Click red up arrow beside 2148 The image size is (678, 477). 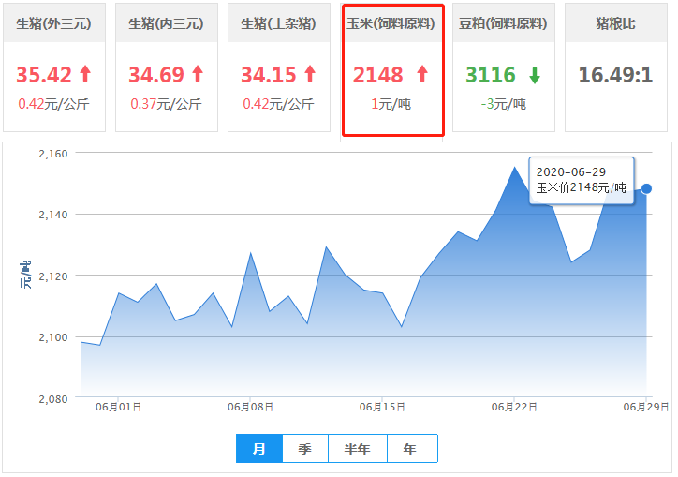pos(421,73)
